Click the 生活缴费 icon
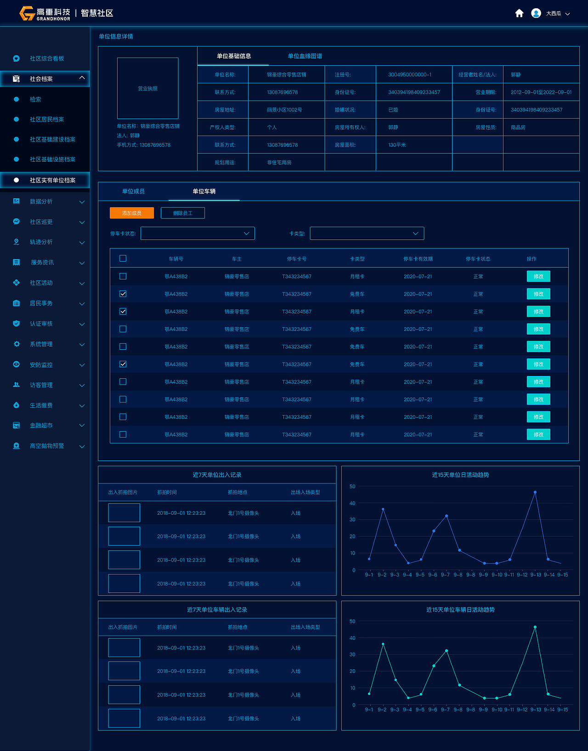588x751 pixels. [17, 405]
